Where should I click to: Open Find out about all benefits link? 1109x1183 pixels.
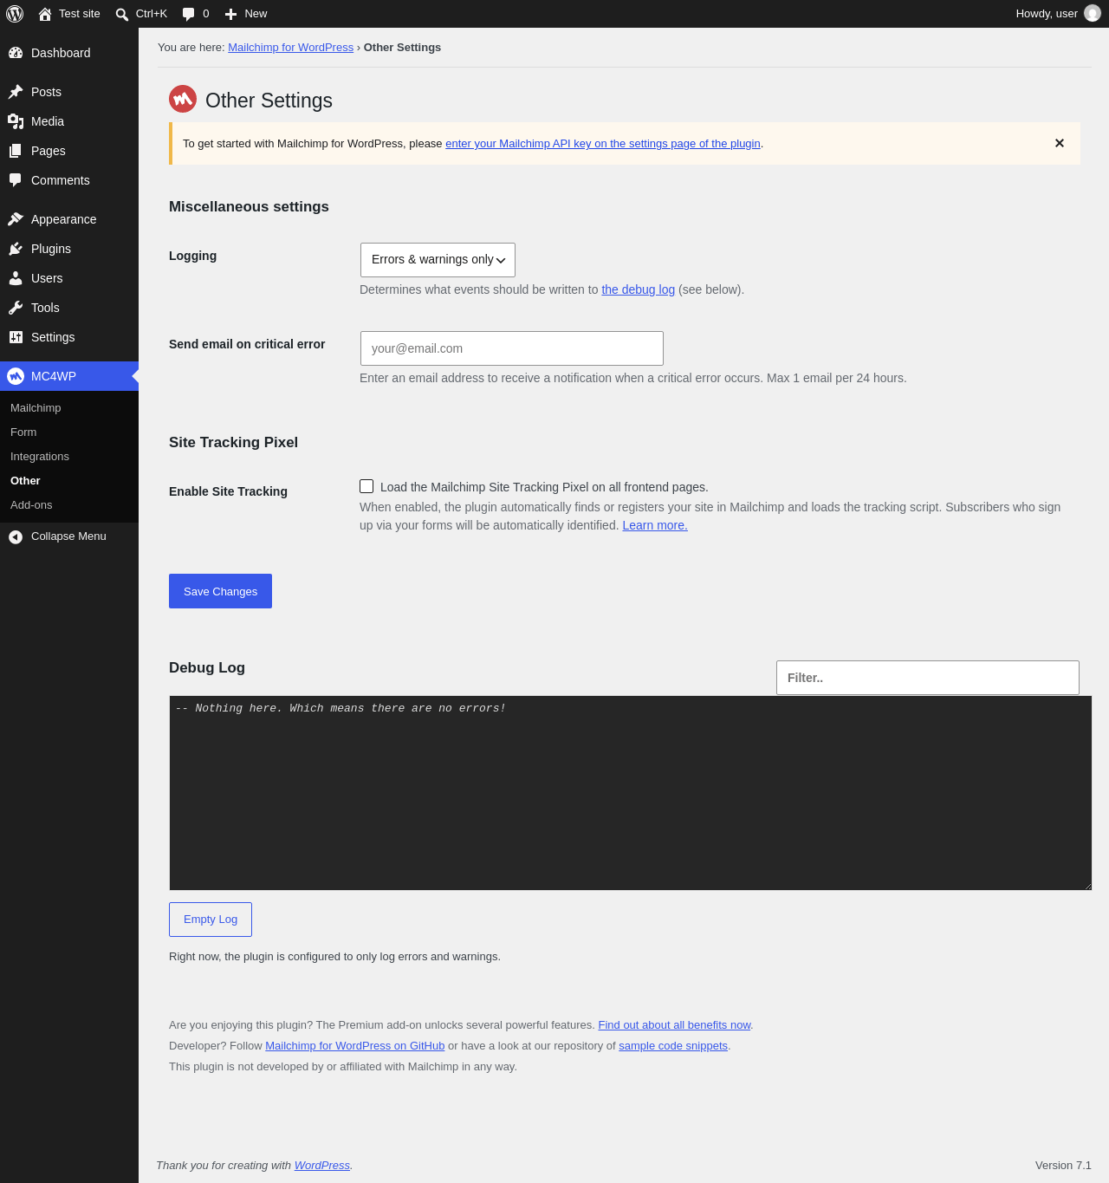(674, 1025)
